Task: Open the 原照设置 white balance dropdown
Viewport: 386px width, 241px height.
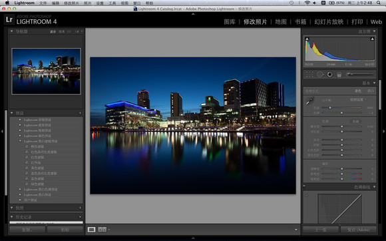Action: click(358, 100)
